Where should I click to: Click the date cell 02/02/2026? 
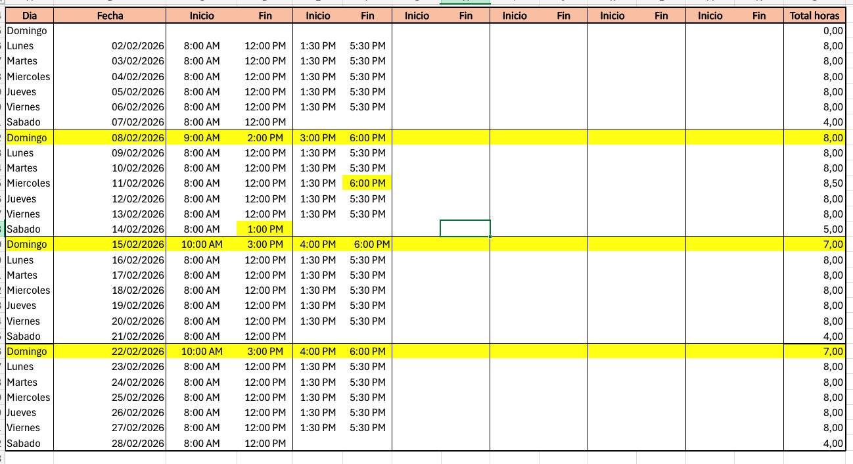110,46
